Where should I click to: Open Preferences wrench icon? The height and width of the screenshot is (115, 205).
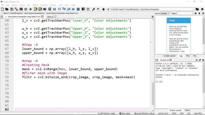tap(94, 9)
